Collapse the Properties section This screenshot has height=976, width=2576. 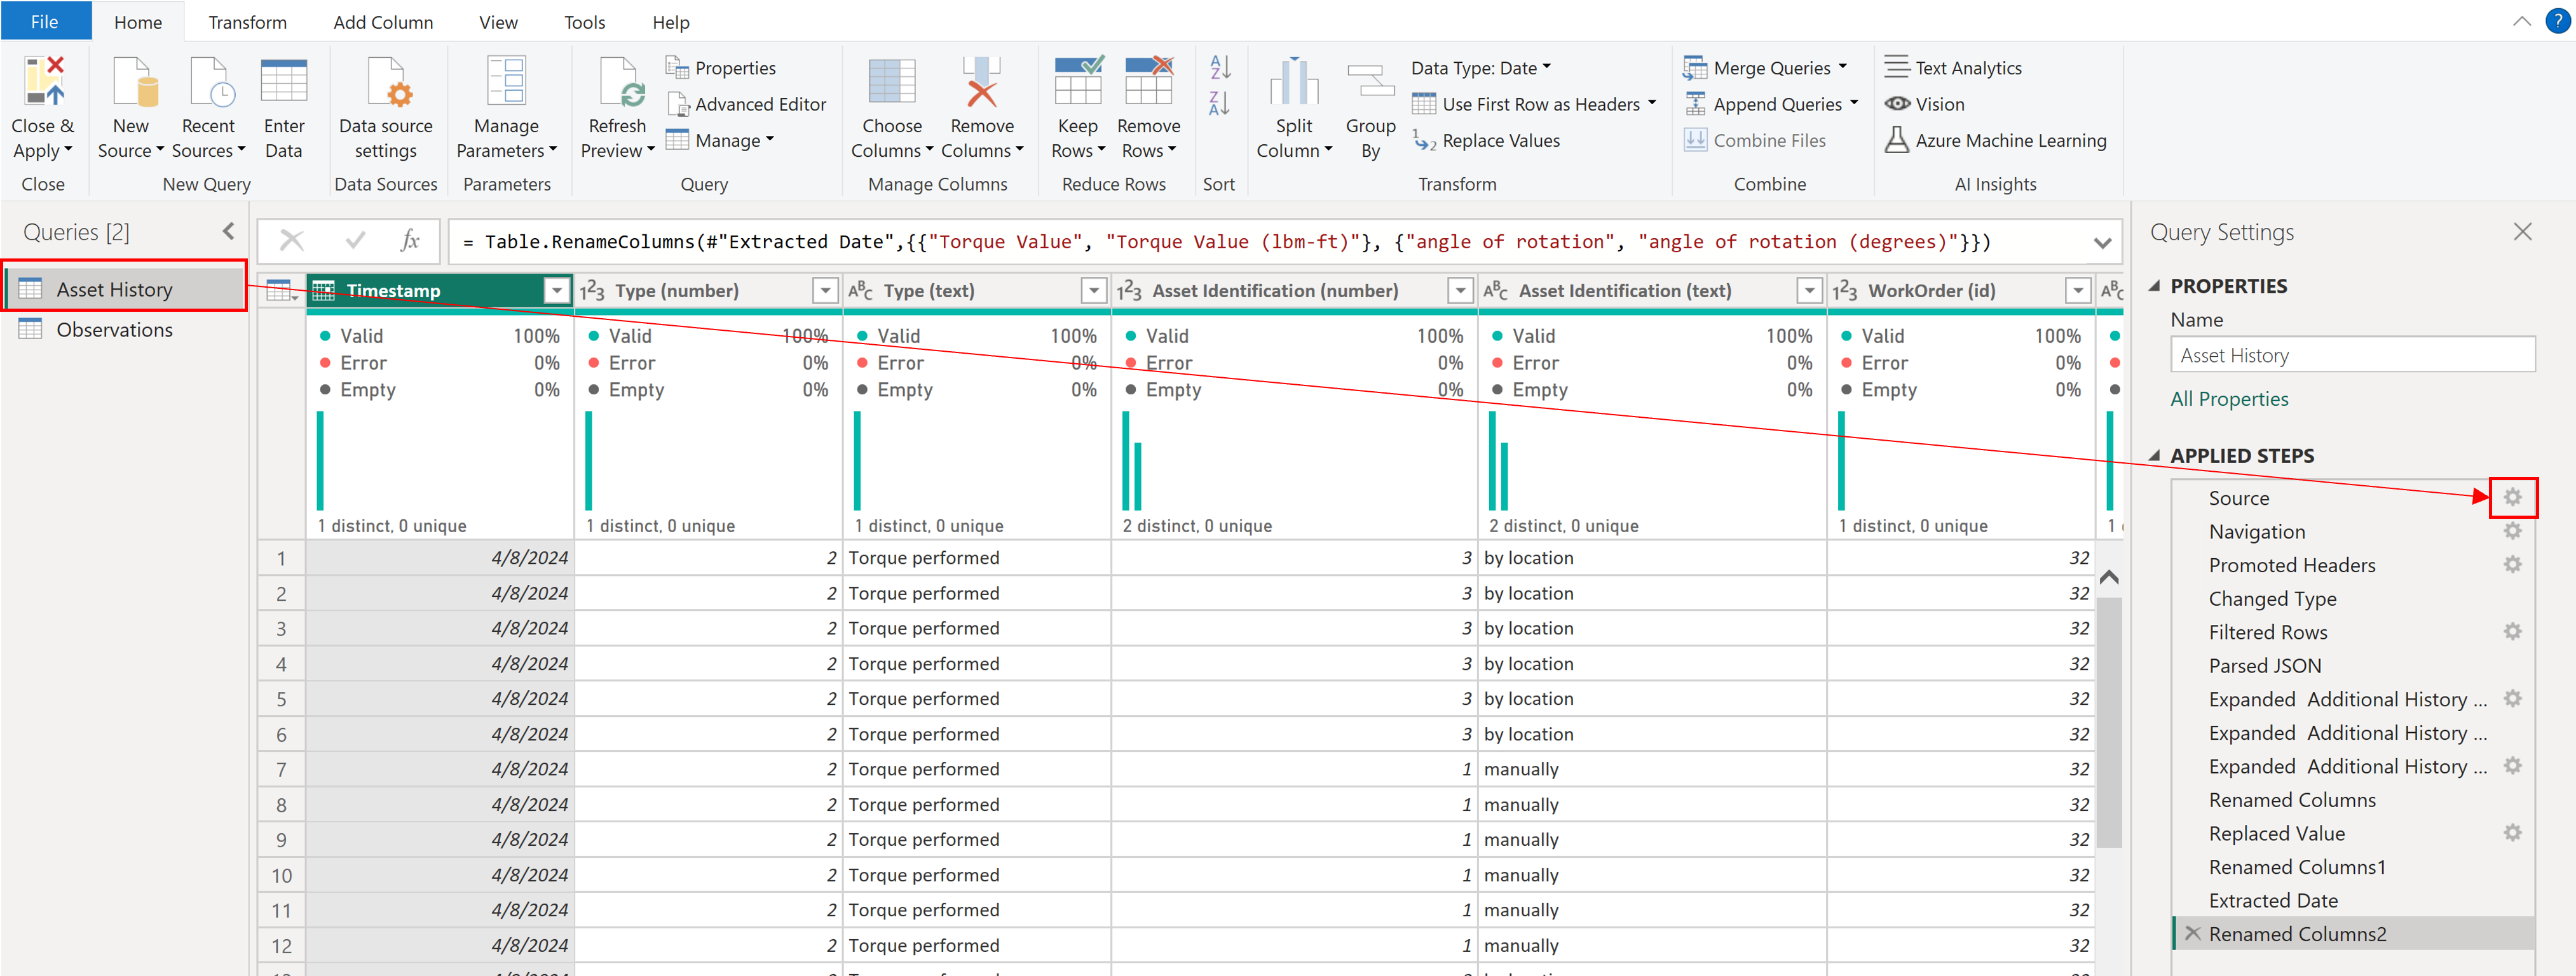[x=2155, y=287]
